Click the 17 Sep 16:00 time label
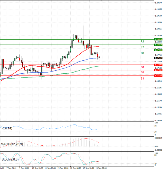This screenshot has height=170, width=163. click(88, 168)
